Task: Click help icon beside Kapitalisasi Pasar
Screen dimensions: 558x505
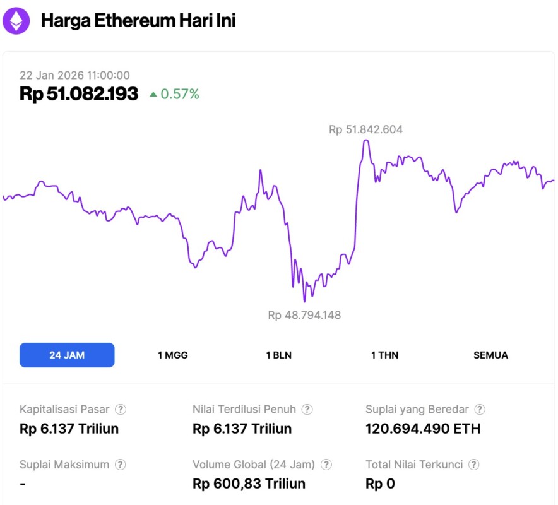Action: 121,409
